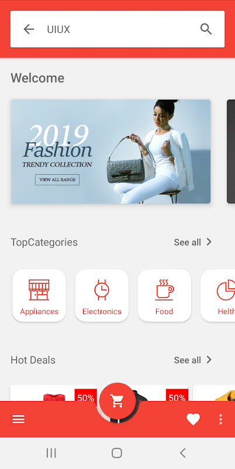
Task: Tap Android system back button
Action: pyautogui.click(x=183, y=453)
